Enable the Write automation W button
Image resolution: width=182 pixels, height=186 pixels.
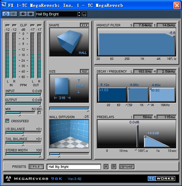click(30, 14)
